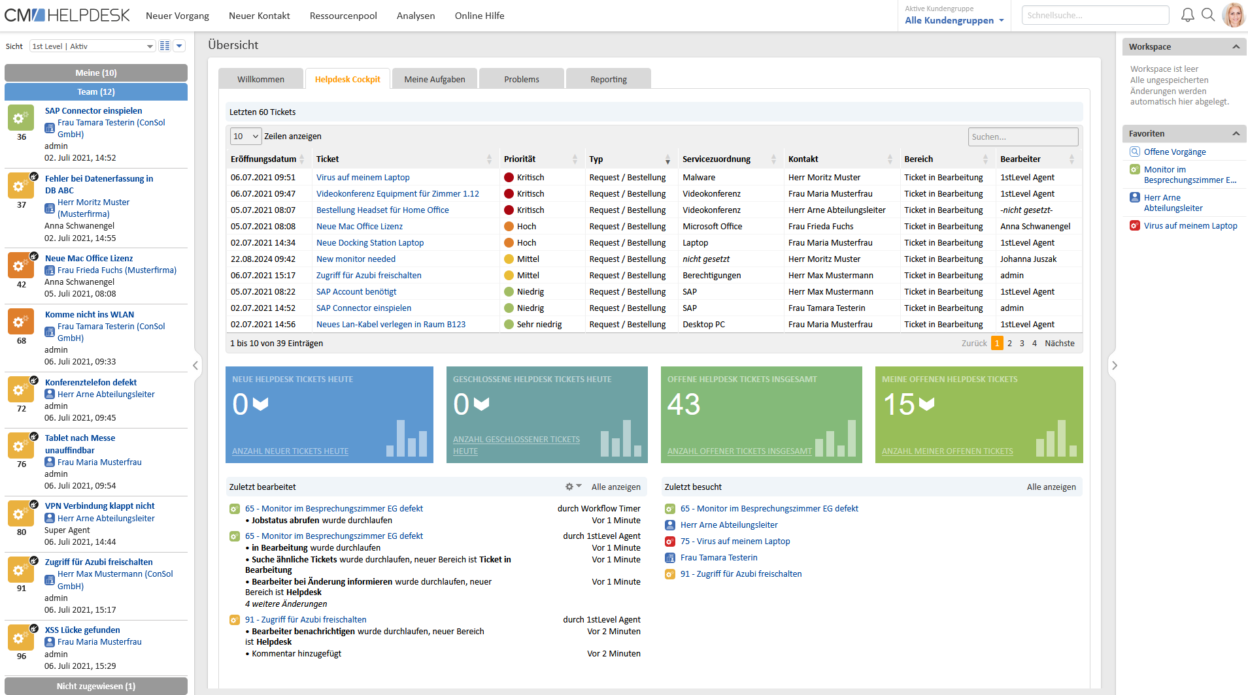The image size is (1248, 695).
Task: Open the user profile avatar
Action: (1233, 15)
